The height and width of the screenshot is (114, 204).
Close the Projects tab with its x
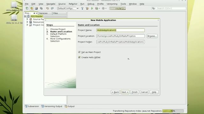coord(37,13)
